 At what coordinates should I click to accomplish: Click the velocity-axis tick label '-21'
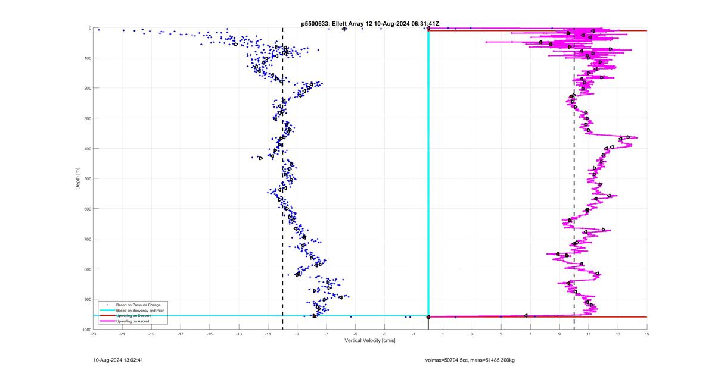click(x=122, y=334)
